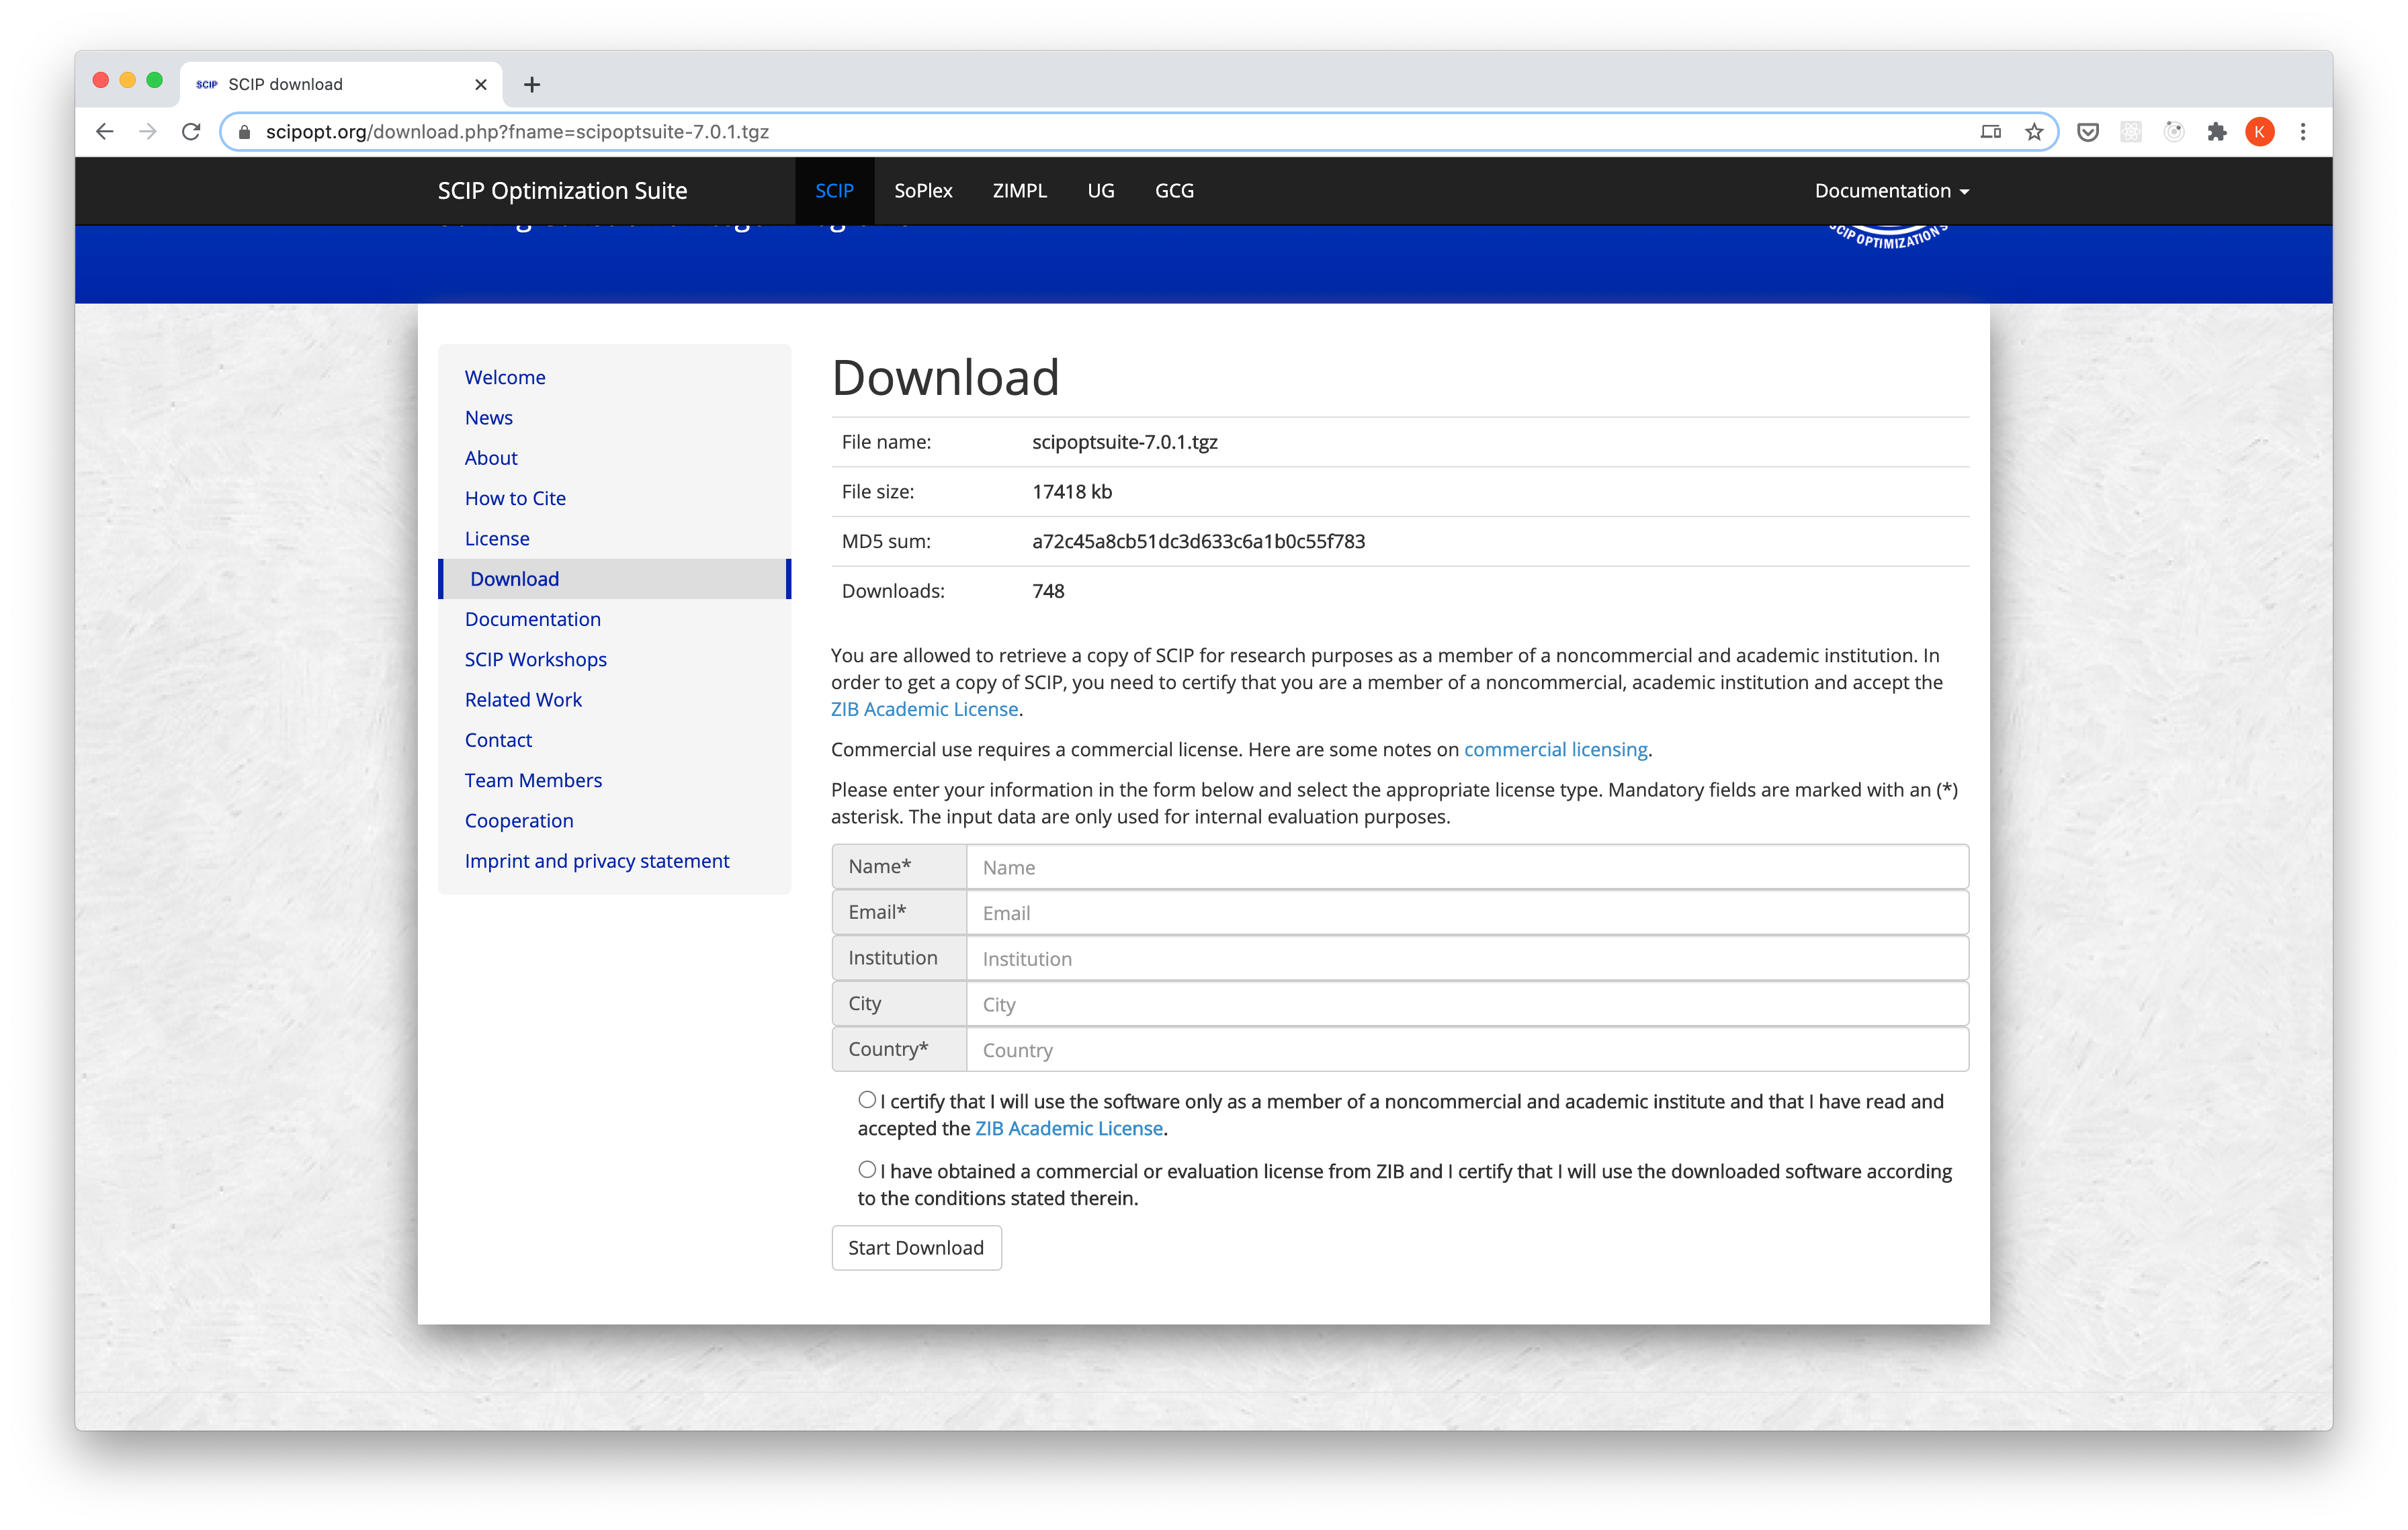Open the Pocket save extension icon

(x=2088, y=132)
